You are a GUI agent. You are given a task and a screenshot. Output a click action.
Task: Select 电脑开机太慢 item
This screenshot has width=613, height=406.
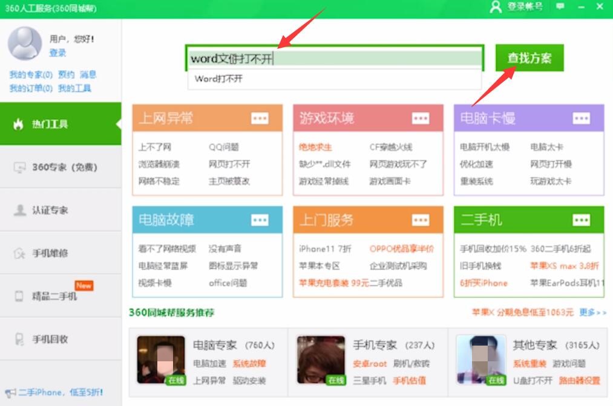(x=485, y=147)
